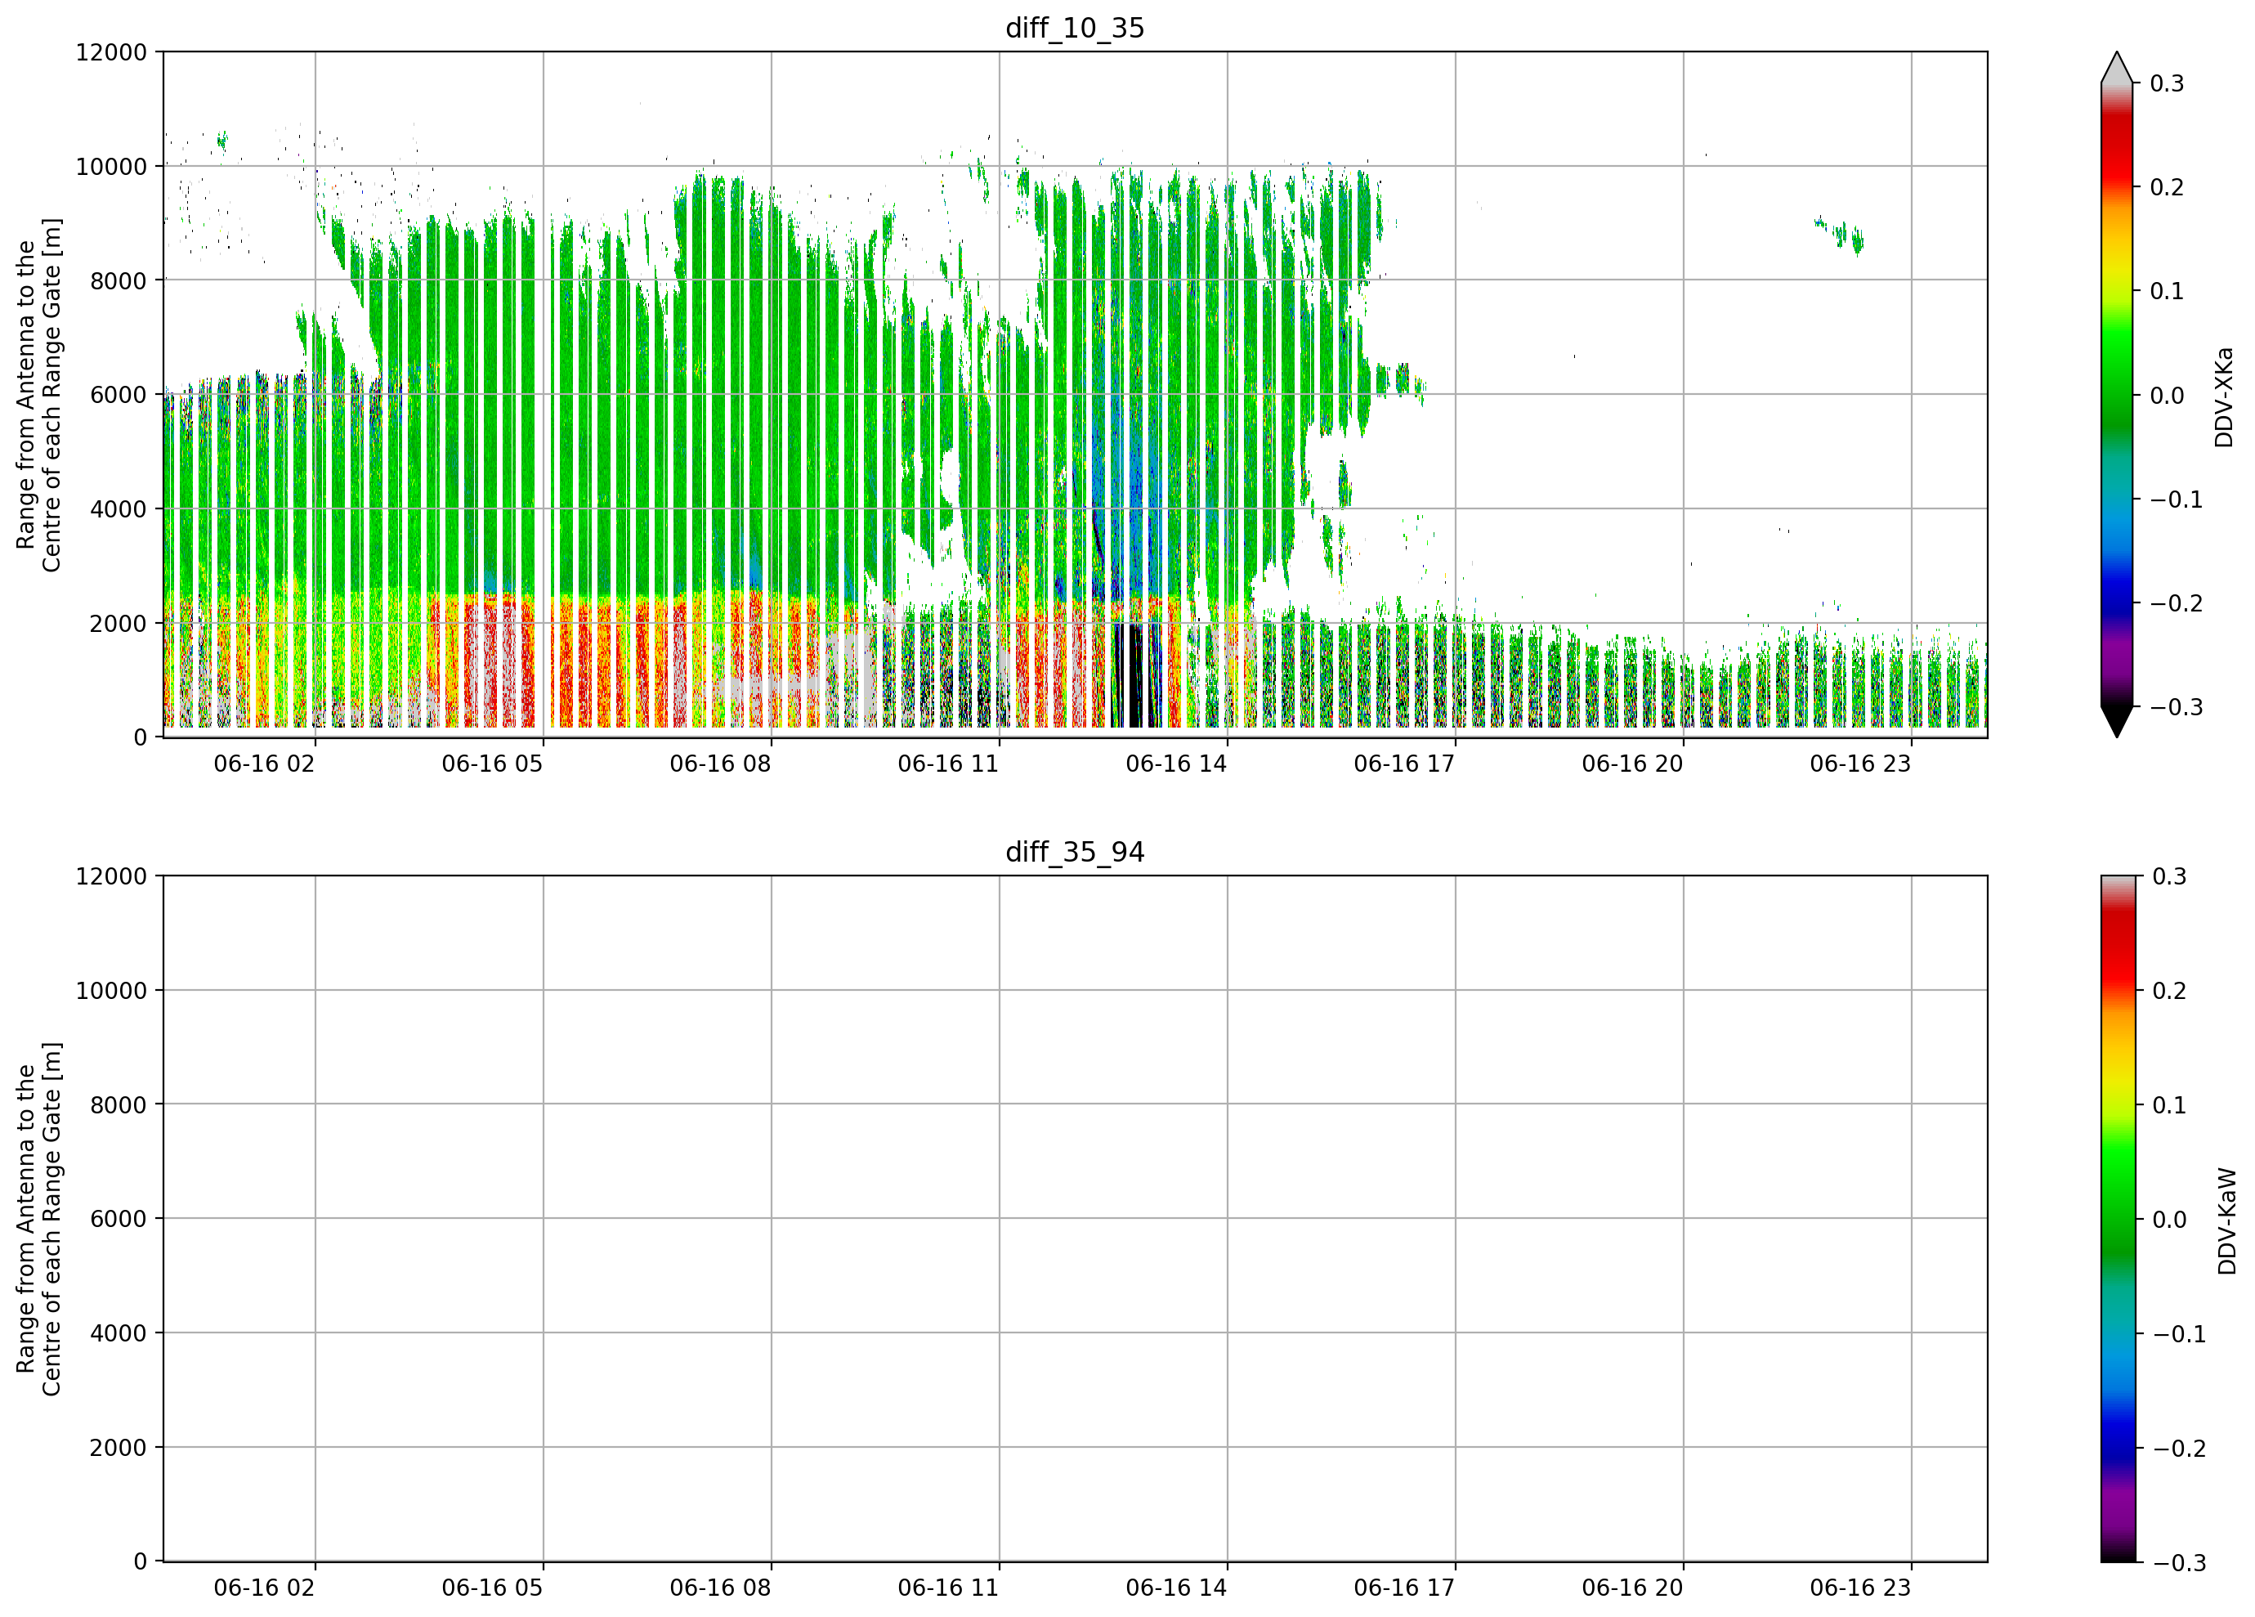Click '06-16 23' tick under diff_10_35 plot

1860,764
